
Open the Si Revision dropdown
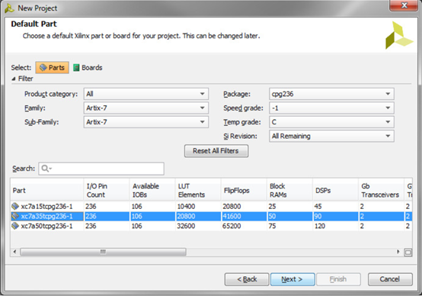point(331,136)
